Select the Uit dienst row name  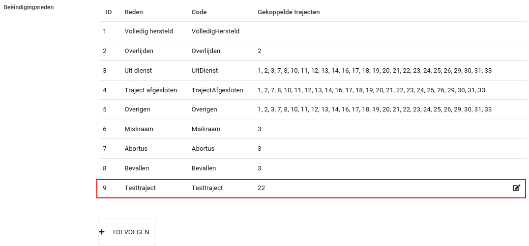139,71
